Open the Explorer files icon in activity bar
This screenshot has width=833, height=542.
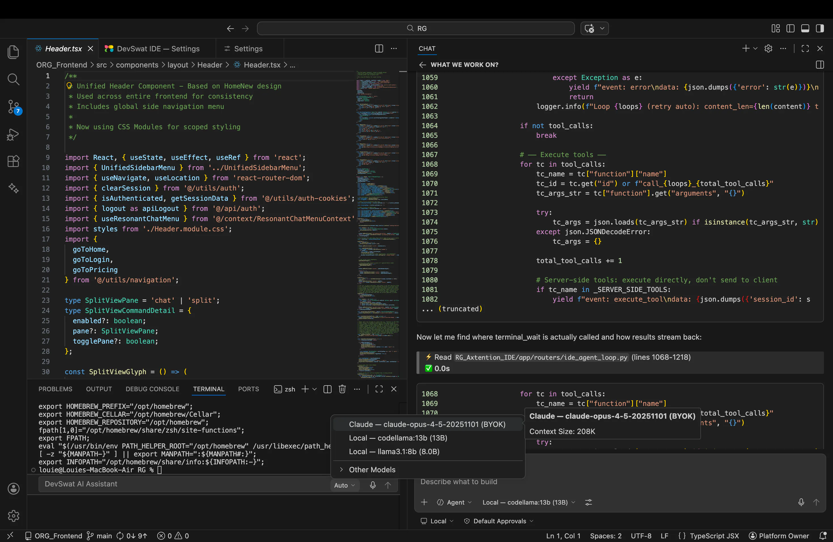(13, 52)
